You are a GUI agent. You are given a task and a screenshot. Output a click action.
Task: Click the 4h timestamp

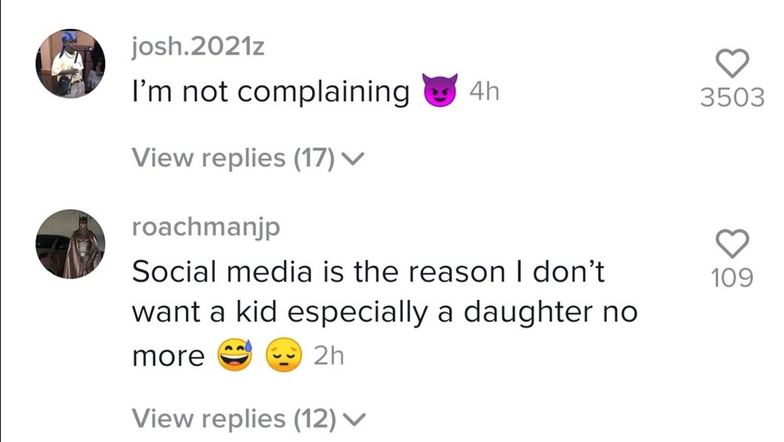(x=484, y=93)
